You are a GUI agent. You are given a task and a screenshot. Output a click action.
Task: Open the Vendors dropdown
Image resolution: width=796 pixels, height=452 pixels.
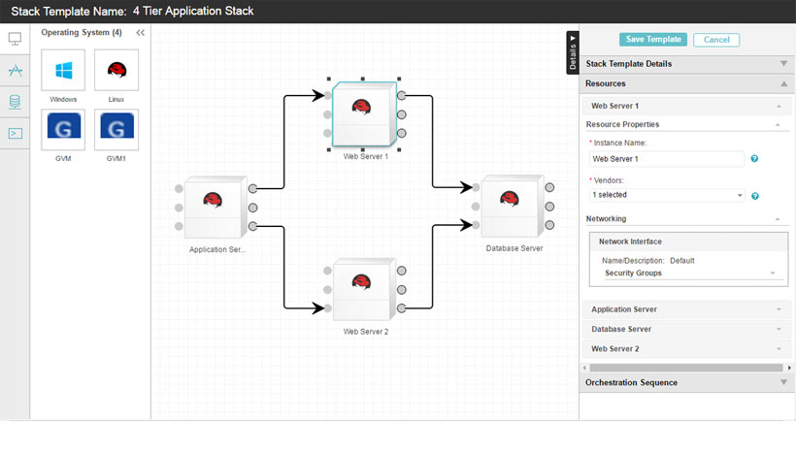click(x=667, y=195)
